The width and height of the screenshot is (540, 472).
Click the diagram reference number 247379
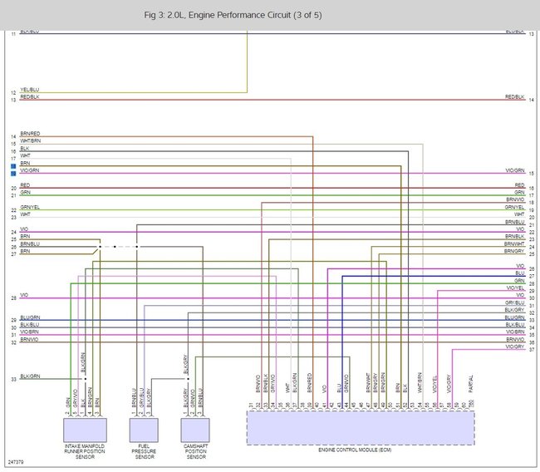tap(16, 462)
